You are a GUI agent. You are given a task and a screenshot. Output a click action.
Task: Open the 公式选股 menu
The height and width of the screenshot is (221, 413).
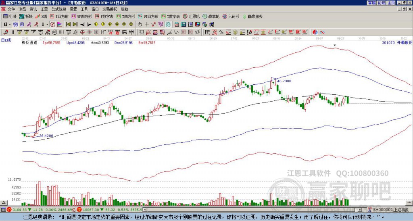tap(58, 9)
